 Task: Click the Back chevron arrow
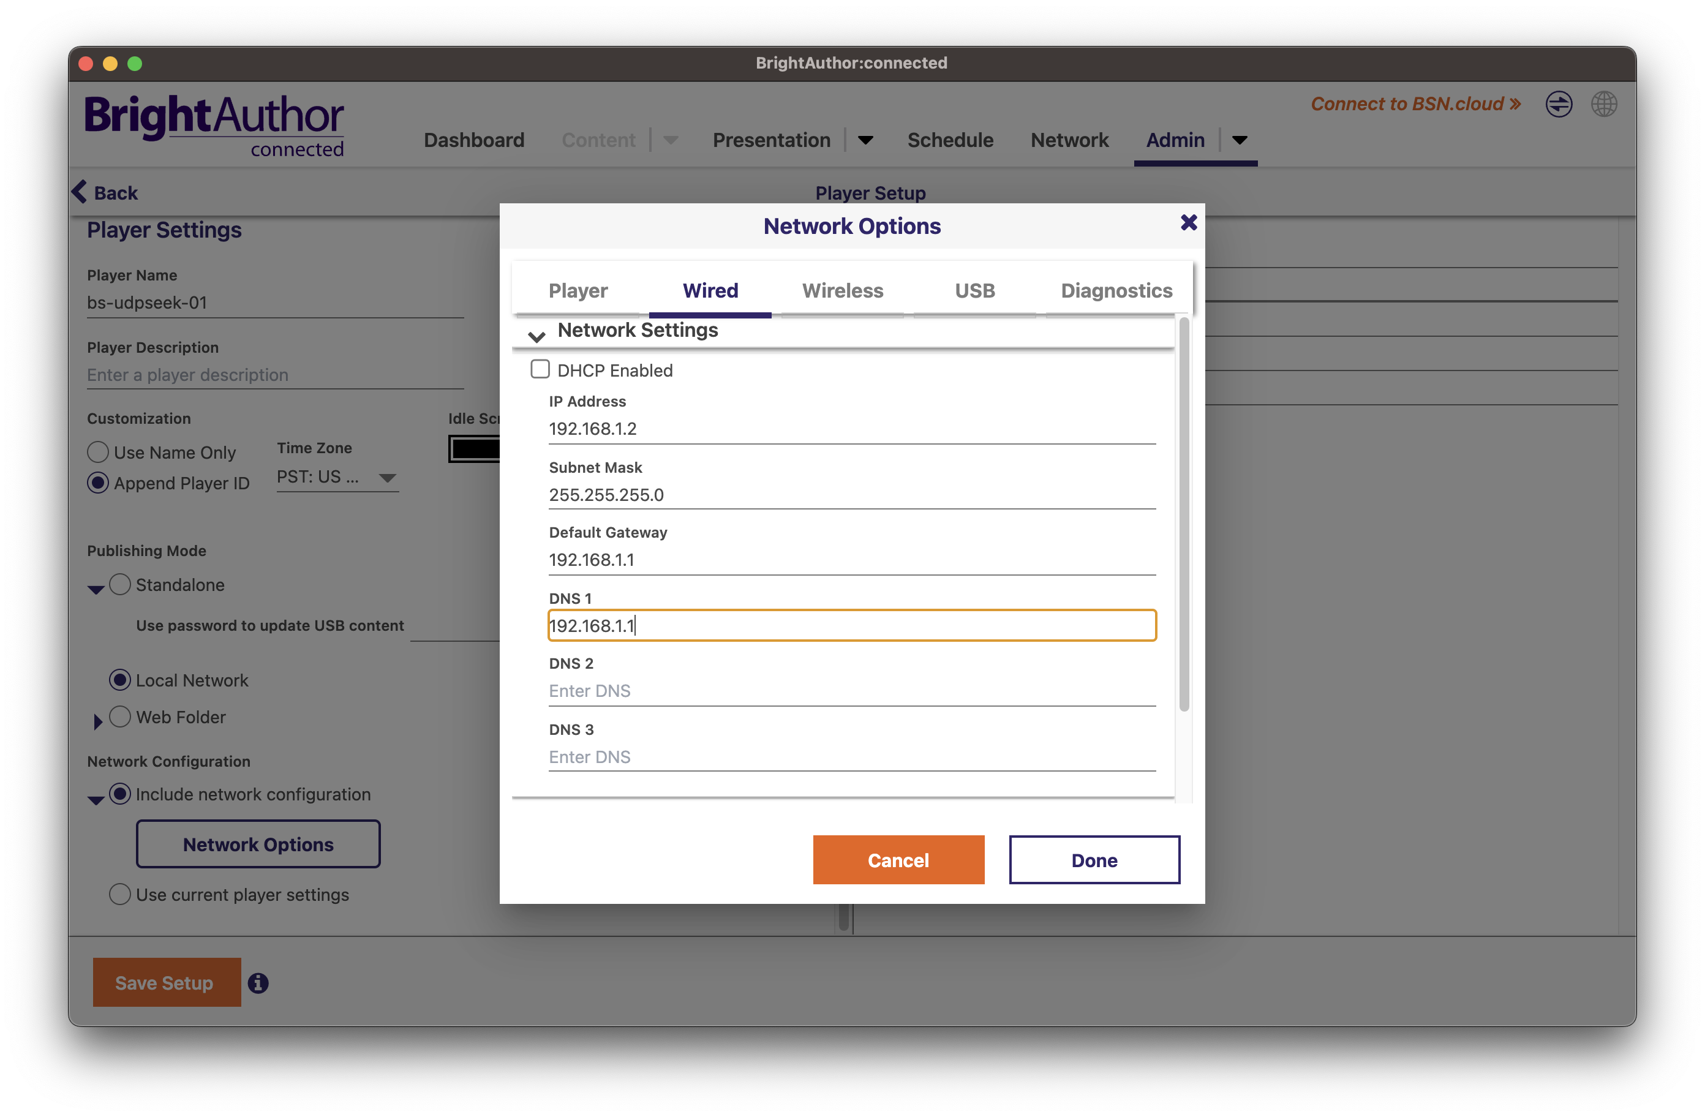coord(80,192)
